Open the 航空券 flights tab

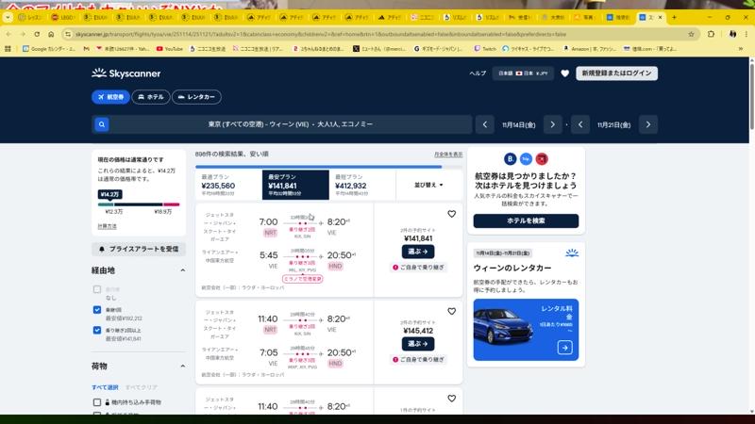pos(110,97)
